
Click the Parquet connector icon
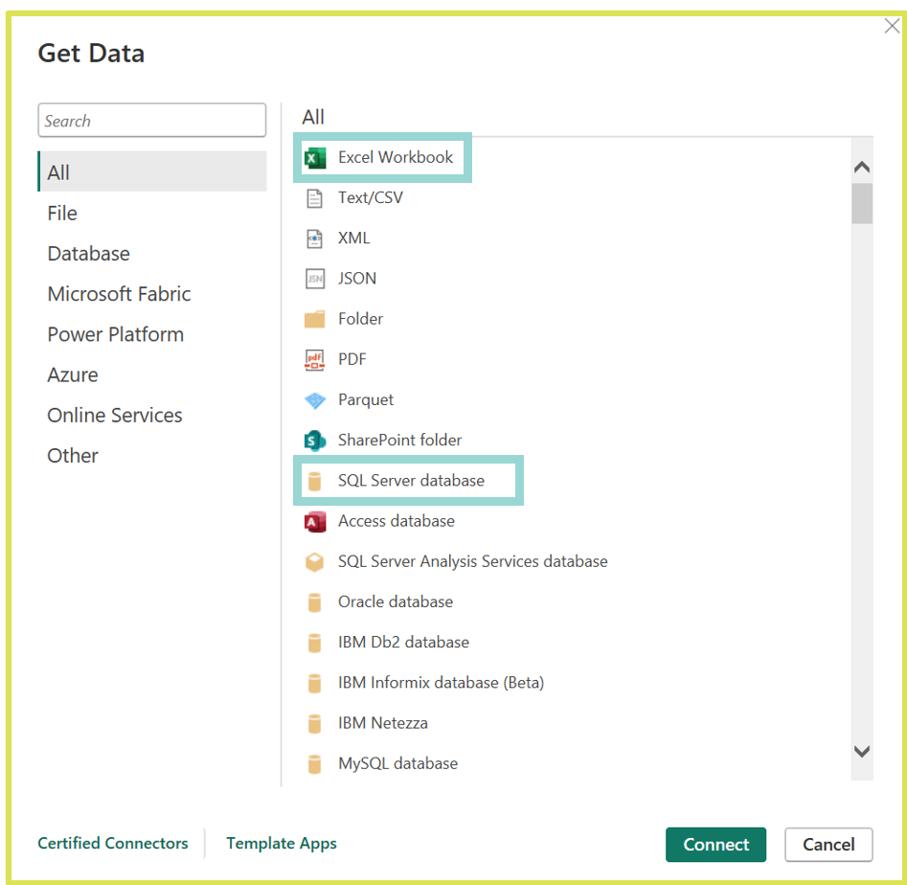(315, 400)
